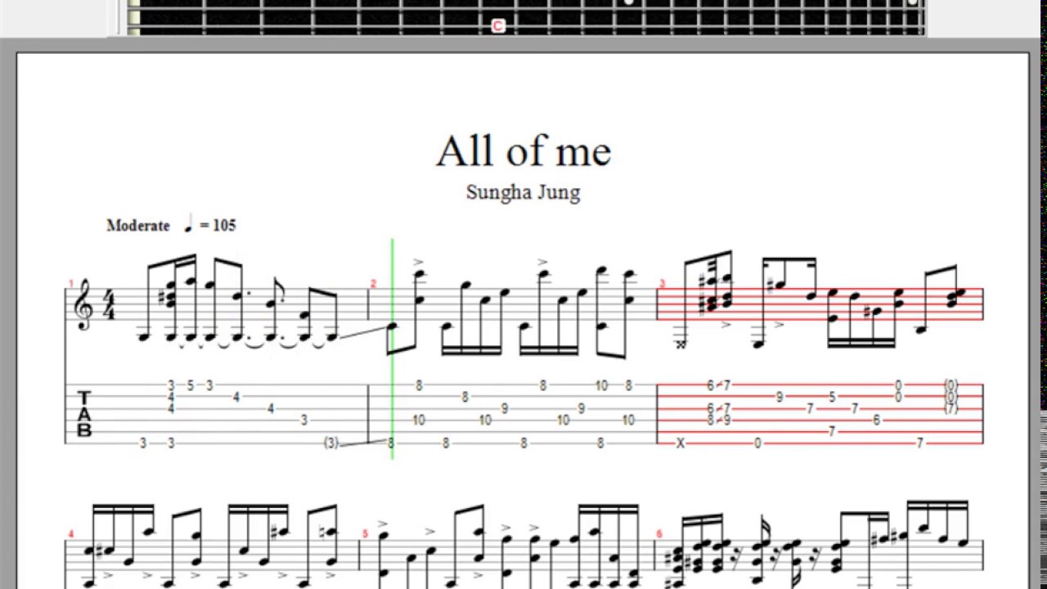Click the quarter-note tempo symbol near 105
Viewport: 1047px width, 589px height.
(188, 223)
